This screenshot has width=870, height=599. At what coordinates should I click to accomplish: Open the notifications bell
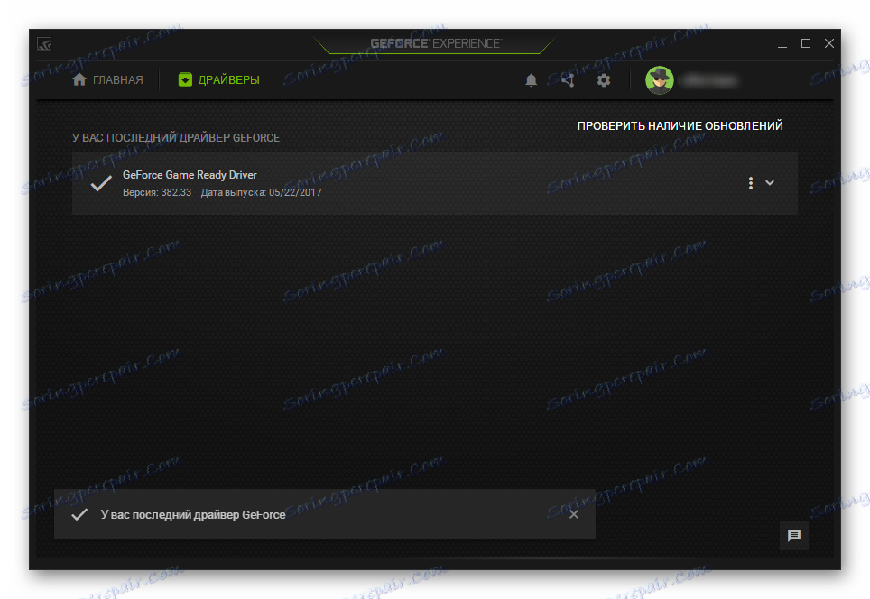pos(531,80)
